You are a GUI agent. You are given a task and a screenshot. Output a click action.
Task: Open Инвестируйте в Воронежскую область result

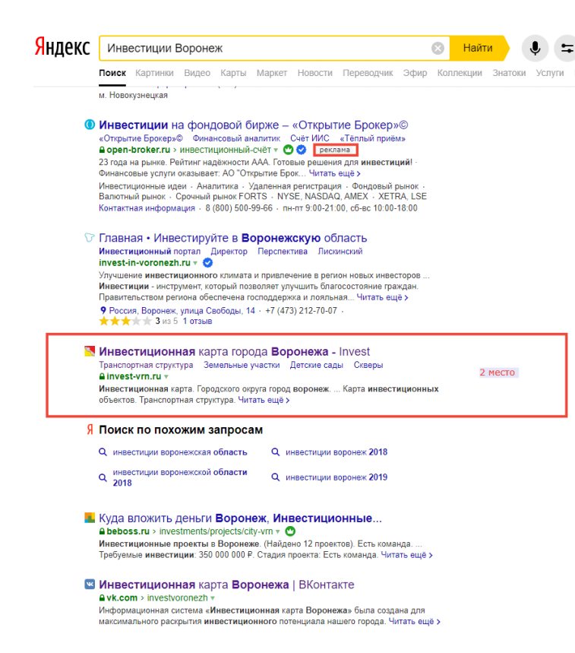[233, 238]
